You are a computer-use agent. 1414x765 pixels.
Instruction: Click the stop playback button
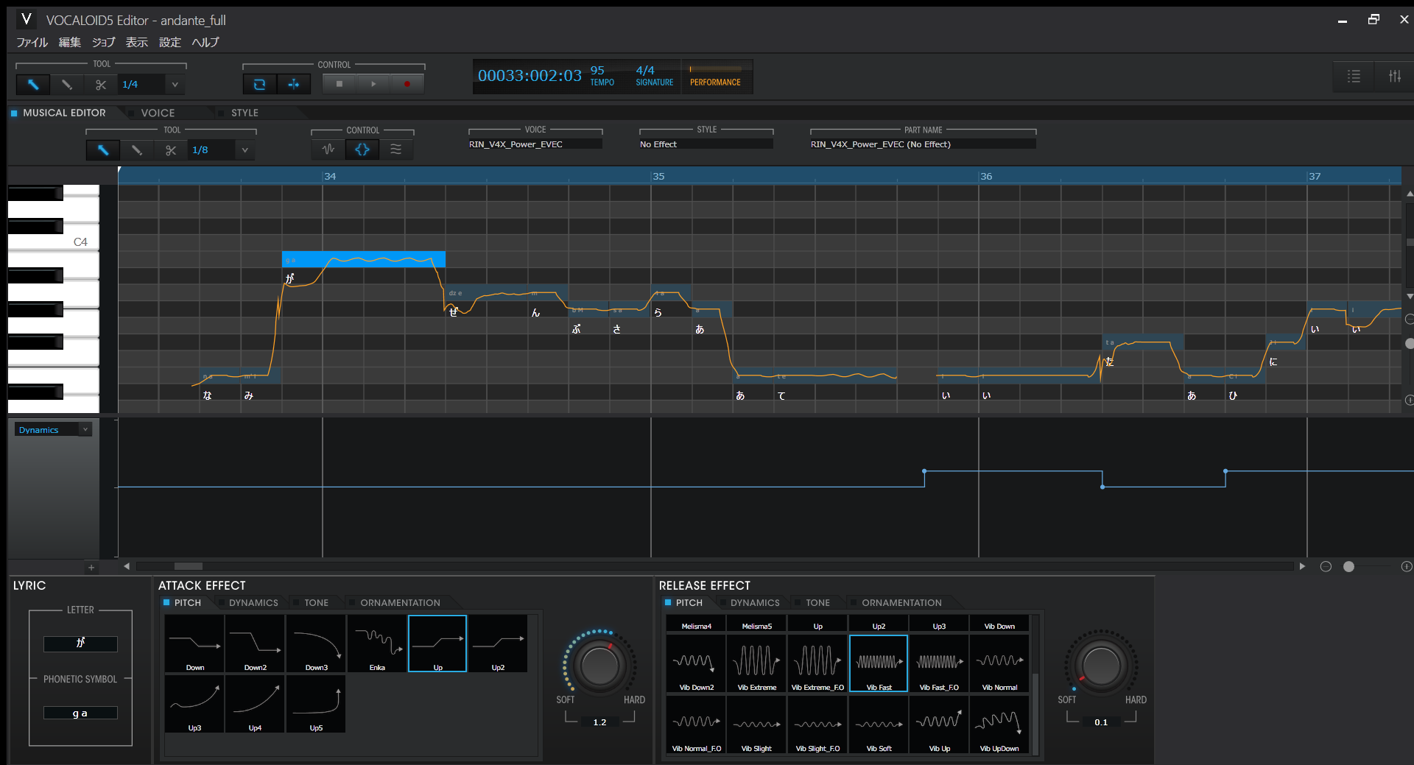click(x=339, y=84)
